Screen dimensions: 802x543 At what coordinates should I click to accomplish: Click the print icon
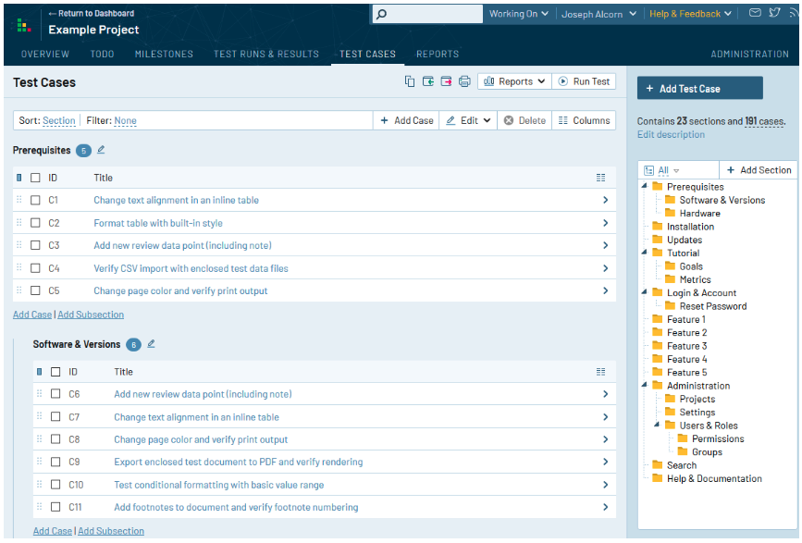[x=464, y=81]
